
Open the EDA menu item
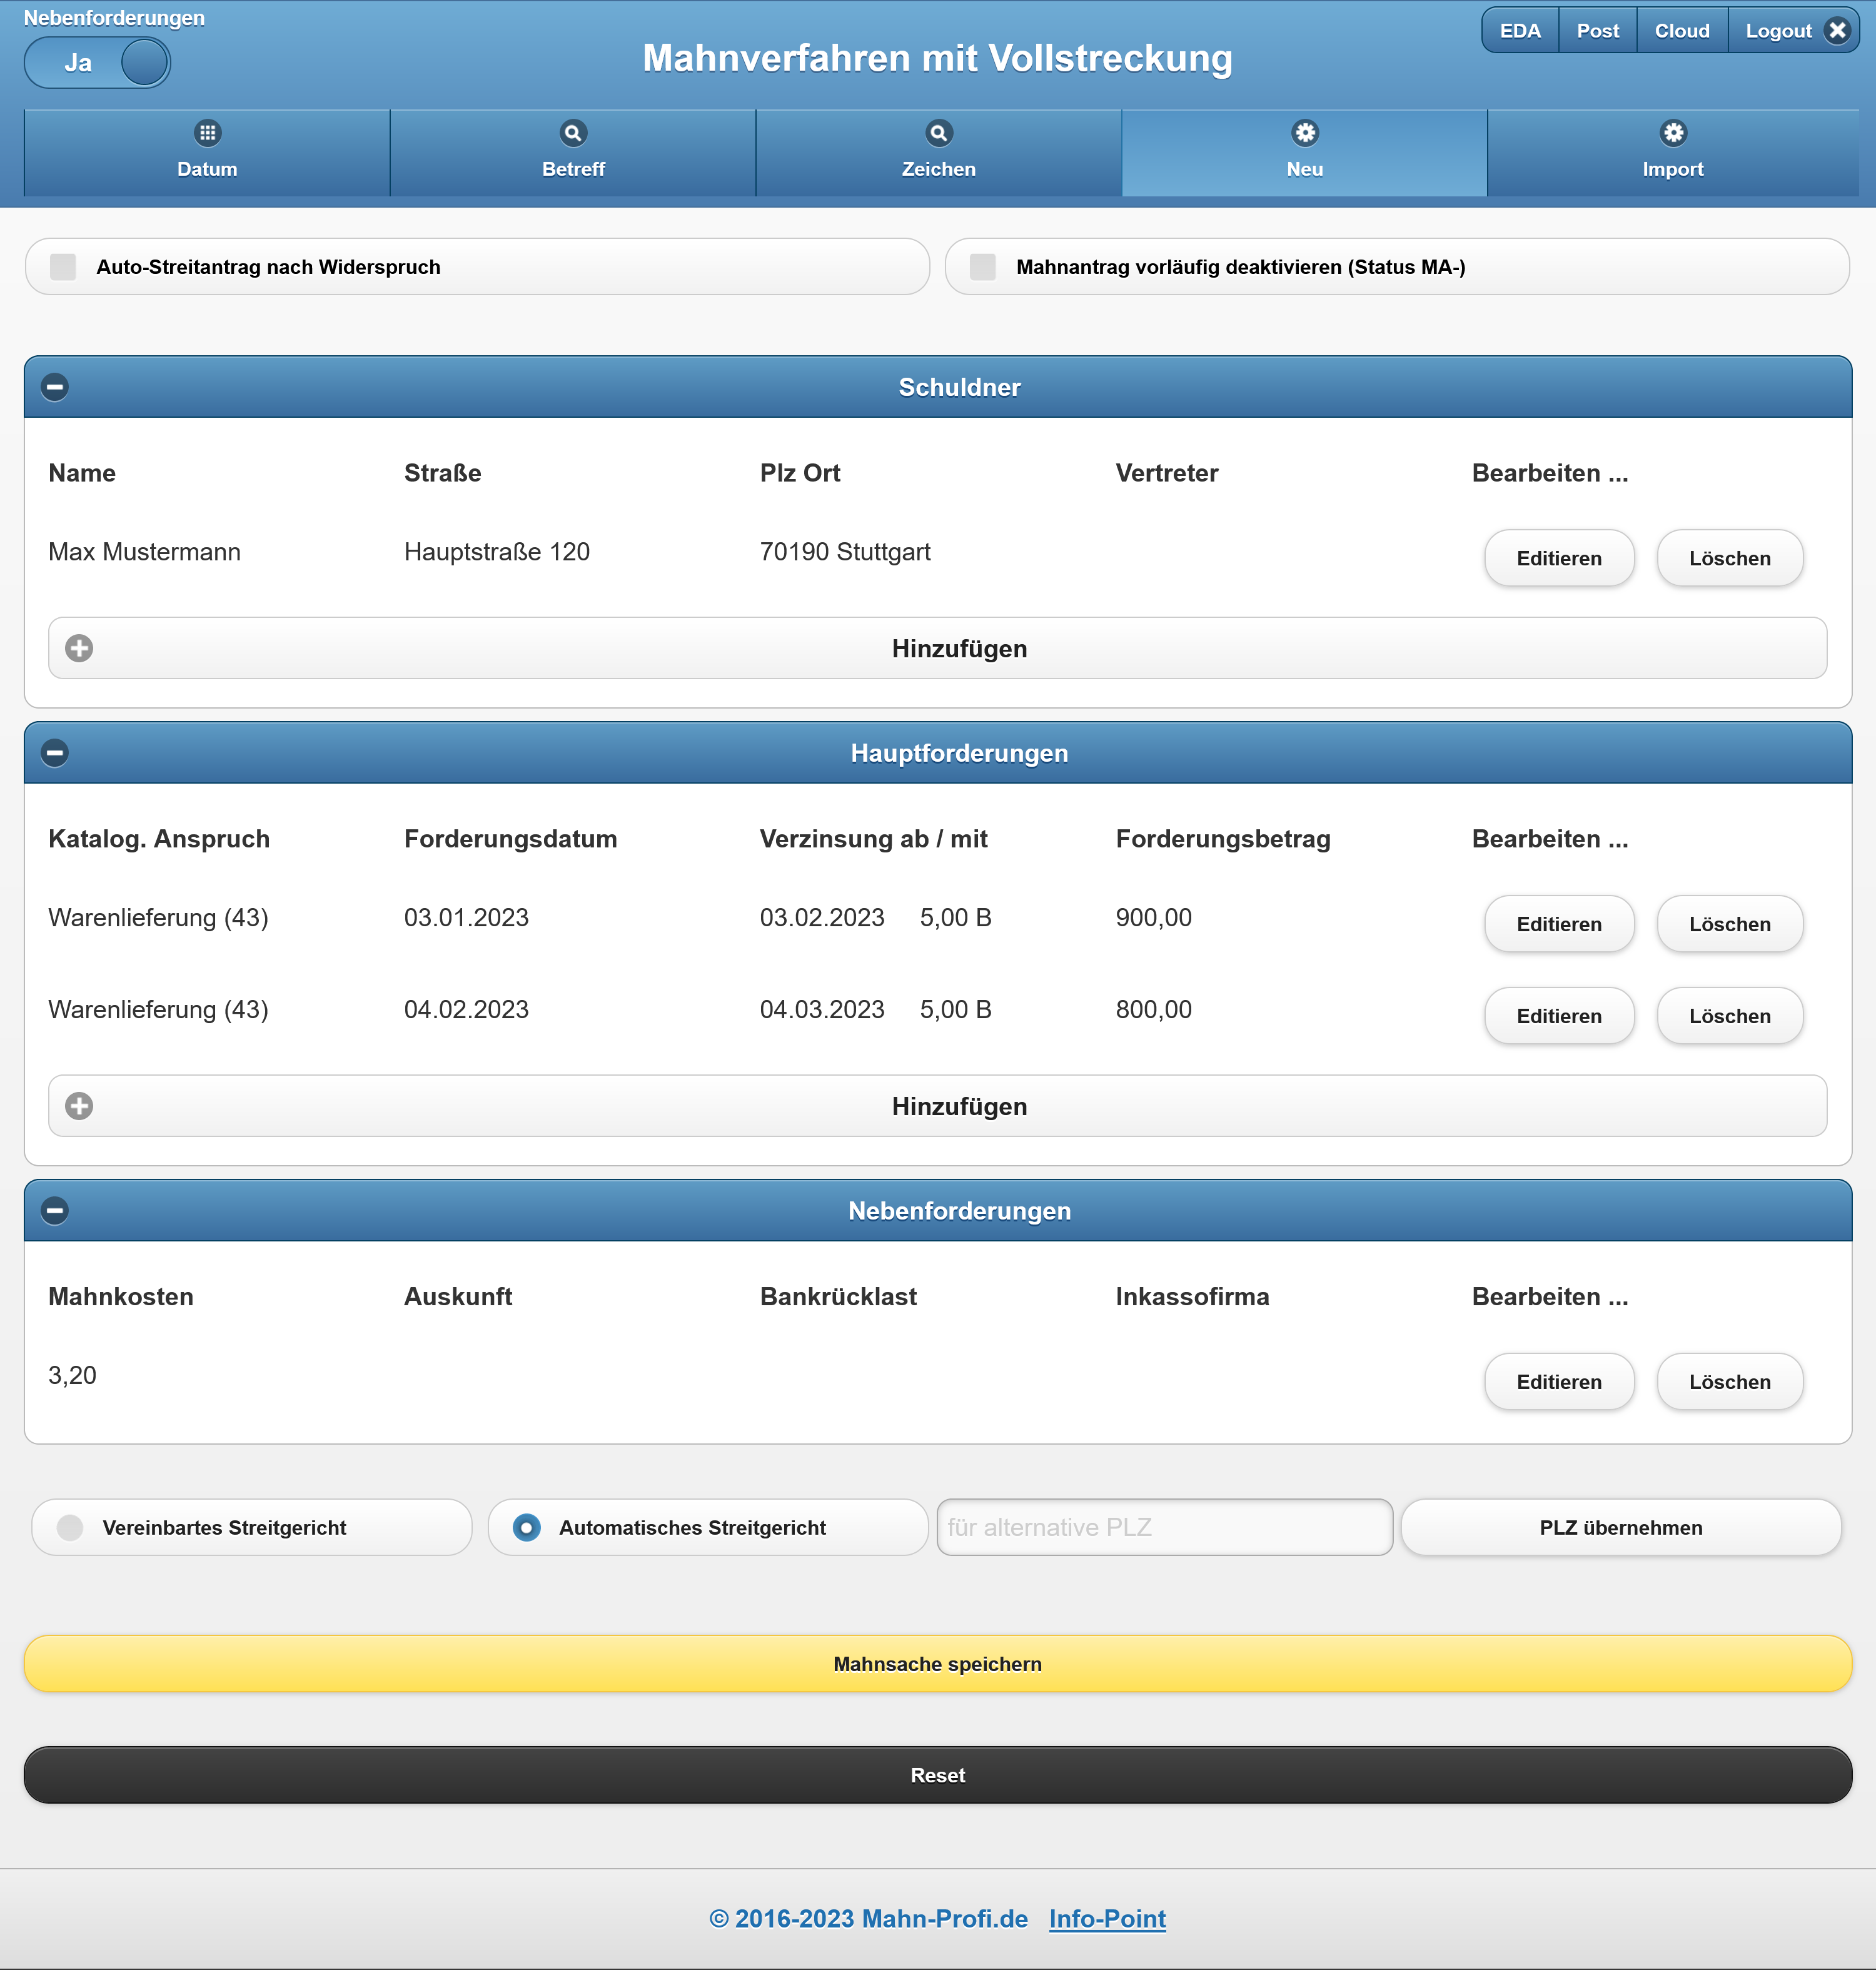pos(1519,31)
